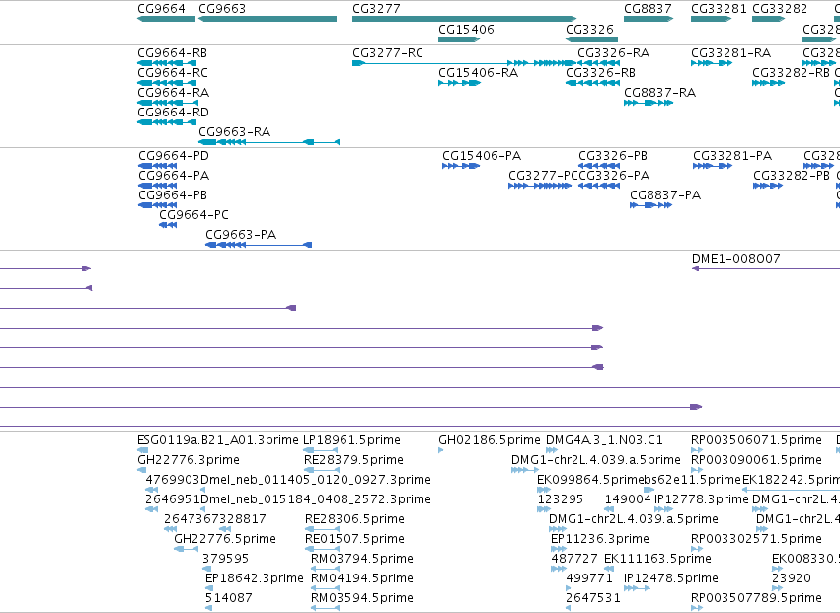This screenshot has width=840, height=613.
Task: Click EST RP003506071.5prime
Action: click(756, 440)
